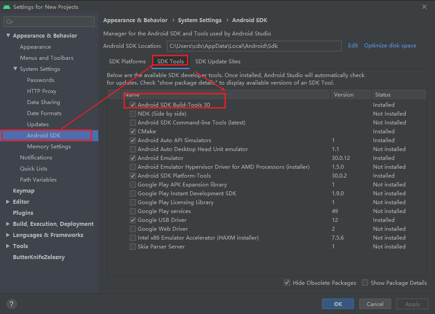Open the SDK Update Sites tab
The image size is (435, 314).
coord(218,62)
